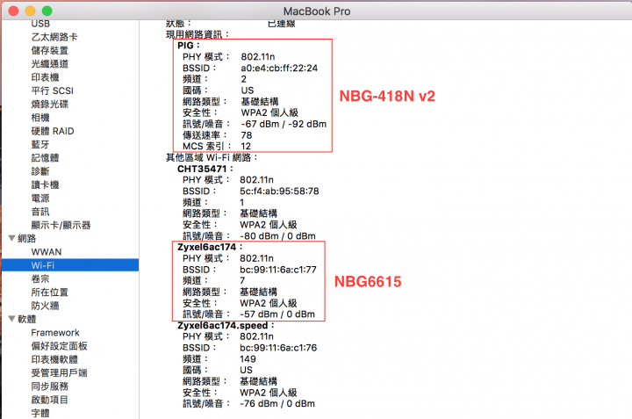
Task: Click the 傳送速率 value 78
Action: tap(247, 135)
